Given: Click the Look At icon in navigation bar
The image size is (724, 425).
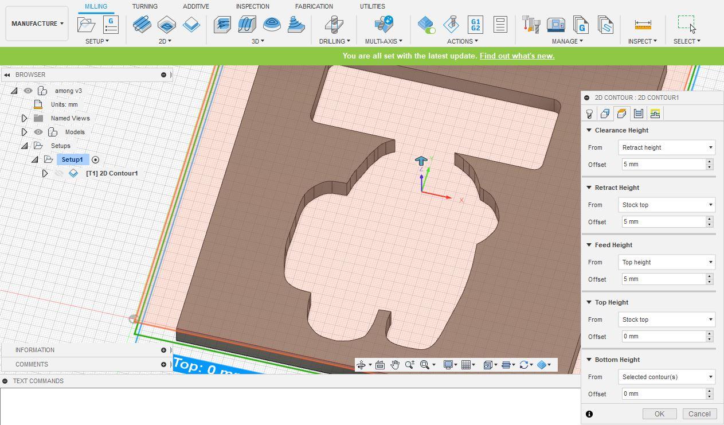Looking at the screenshot, I should pyautogui.click(x=379, y=365).
